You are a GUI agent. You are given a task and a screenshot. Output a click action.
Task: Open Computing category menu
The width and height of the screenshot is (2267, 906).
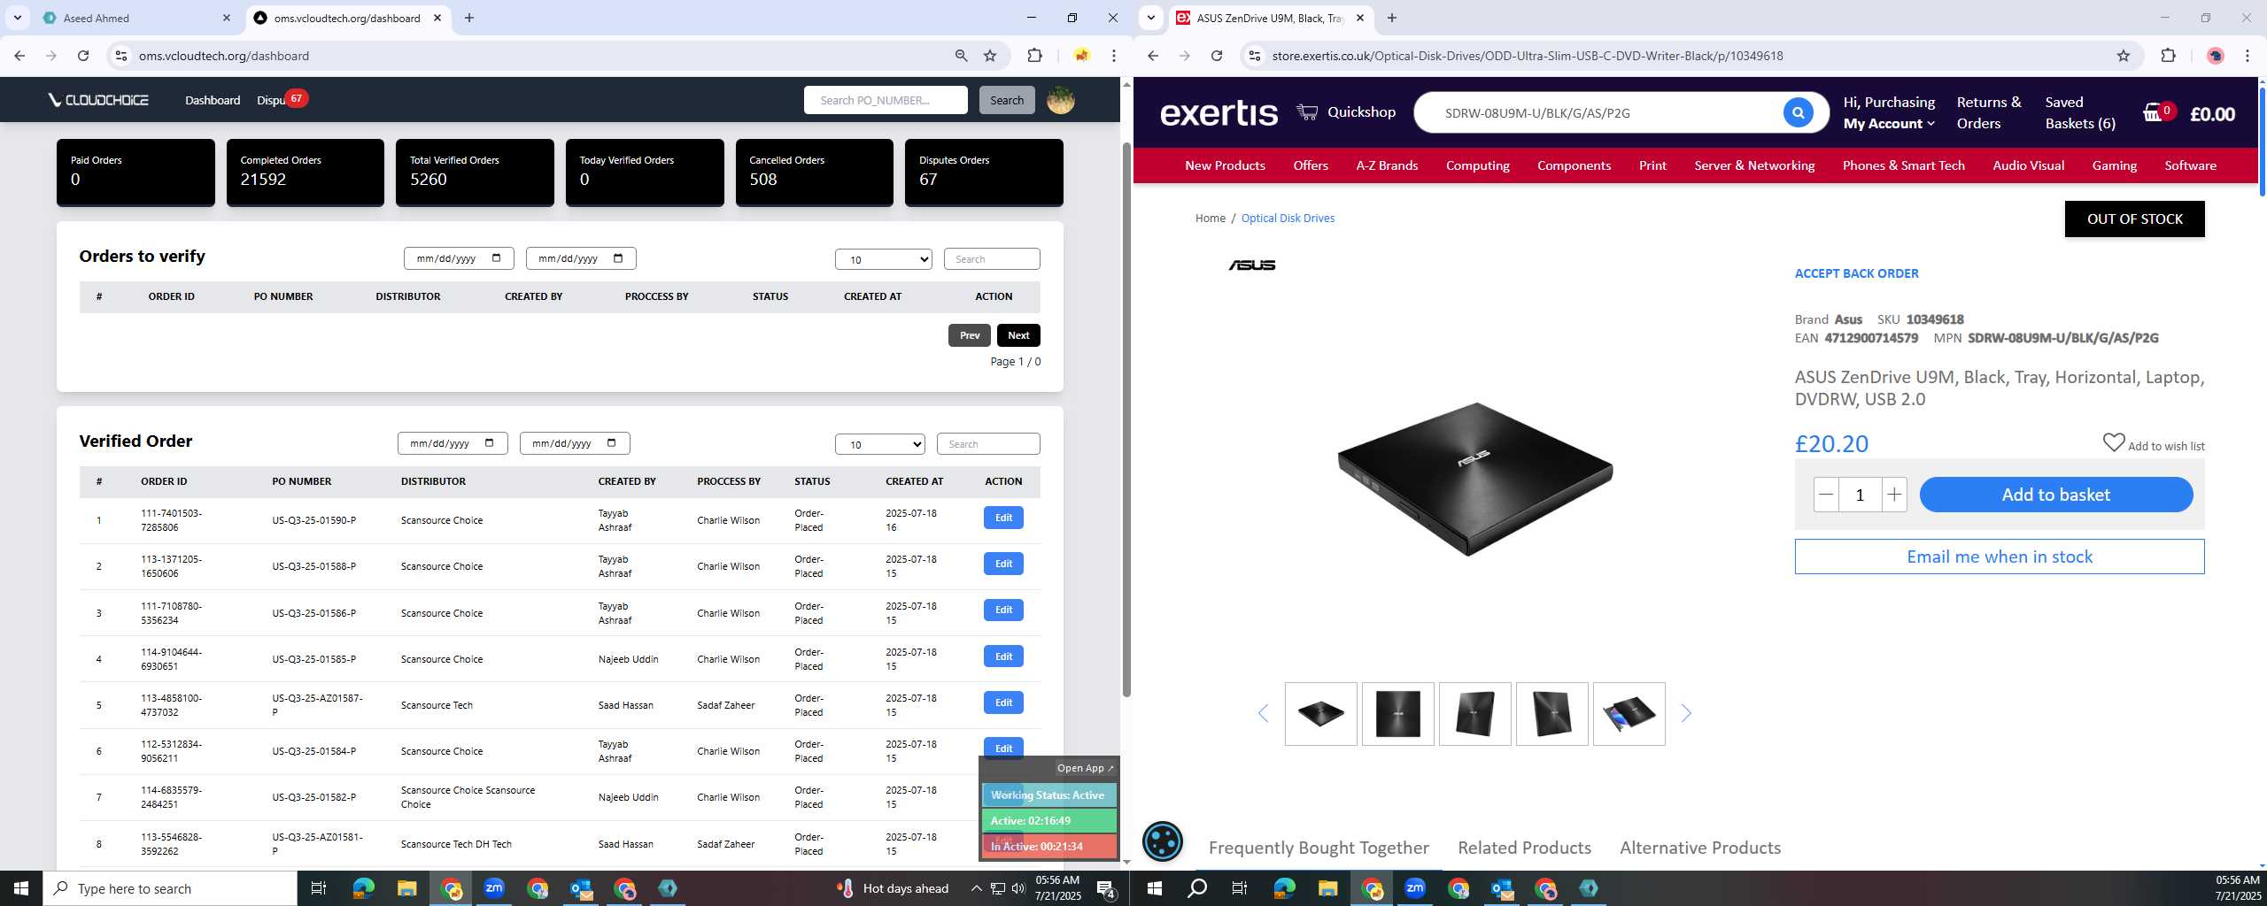1477,165
